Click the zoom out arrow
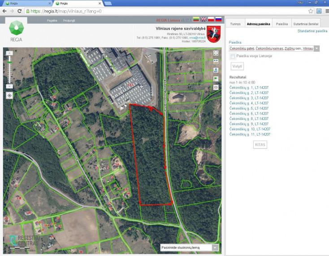 click(9, 86)
